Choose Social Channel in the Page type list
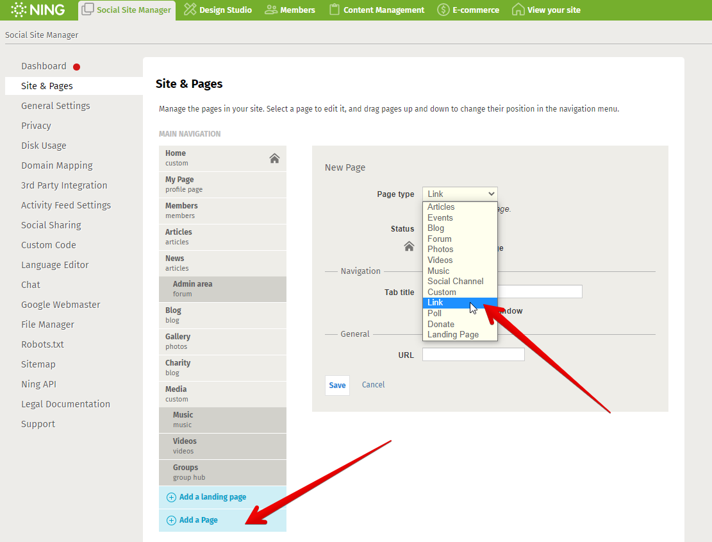The width and height of the screenshot is (712, 542). pos(459,281)
